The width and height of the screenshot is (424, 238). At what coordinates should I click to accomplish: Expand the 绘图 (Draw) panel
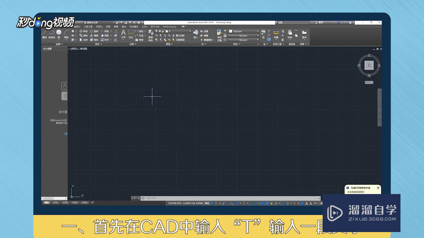[60, 44]
